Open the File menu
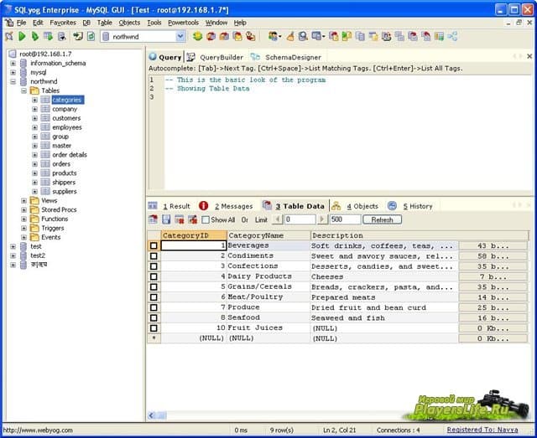The height and width of the screenshot is (438, 537). coord(21,23)
